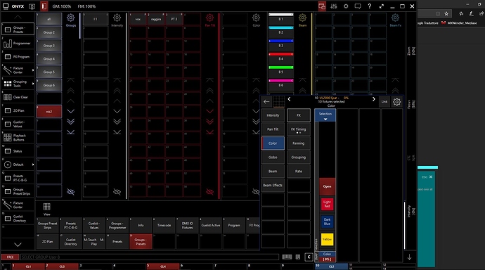The image size is (485, 270).
Task: Switch to the Intensity parameter tab
Action: pyautogui.click(x=273, y=115)
